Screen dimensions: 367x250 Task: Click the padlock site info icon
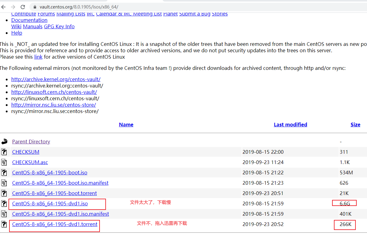coord(34,7)
